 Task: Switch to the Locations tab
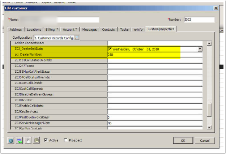[x=34, y=30]
